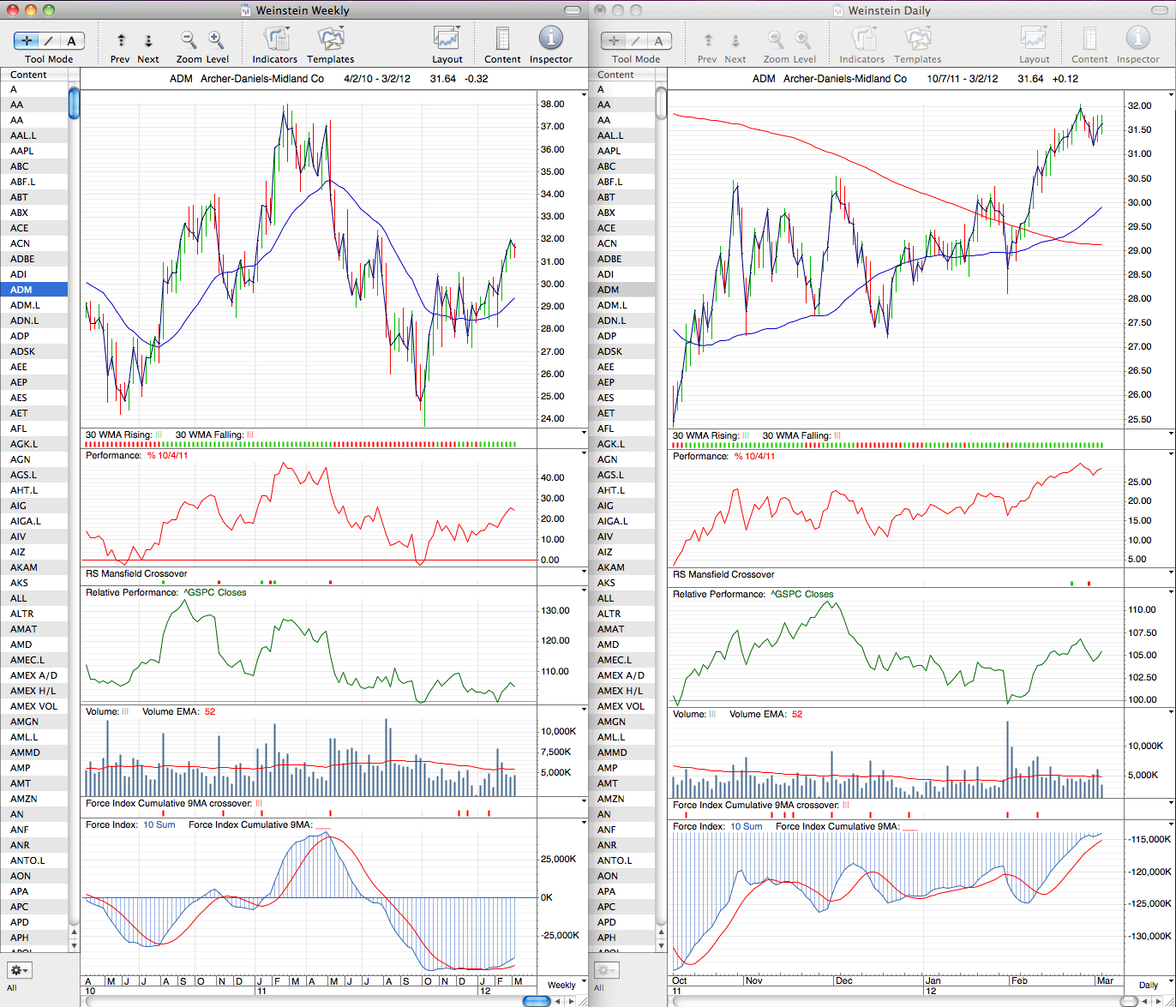
Task: Click the Next arrow in Weinstein Daily
Action: pyautogui.click(x=735, y=40)
